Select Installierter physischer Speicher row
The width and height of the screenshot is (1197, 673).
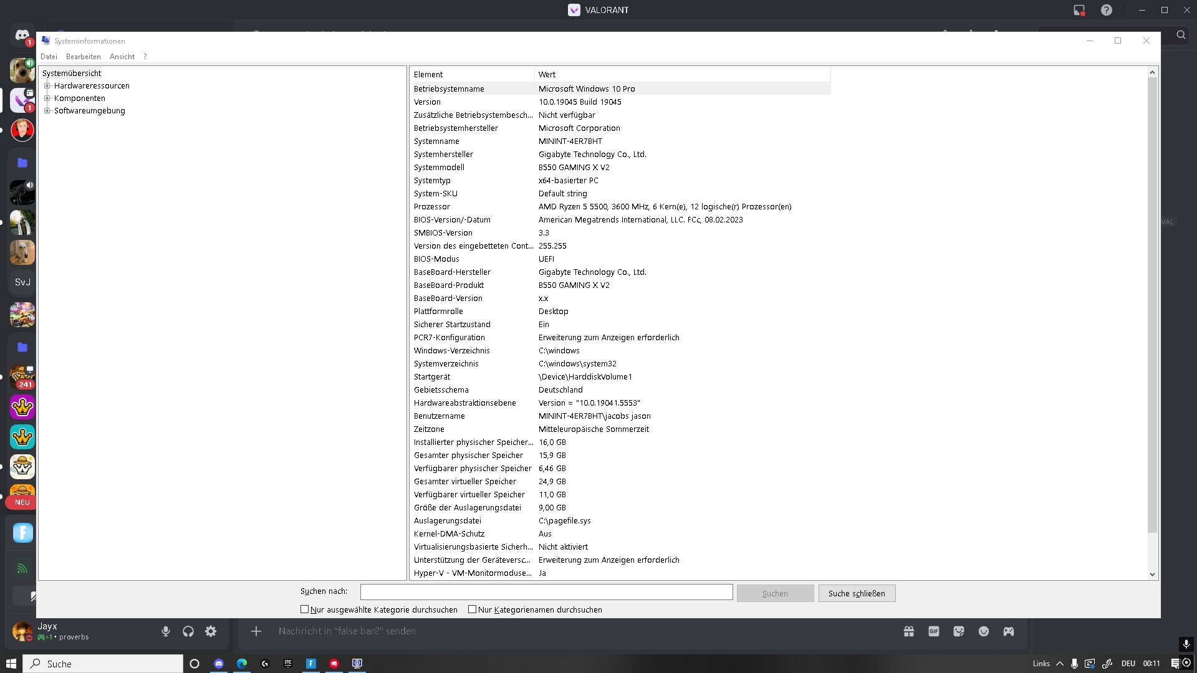620,442
